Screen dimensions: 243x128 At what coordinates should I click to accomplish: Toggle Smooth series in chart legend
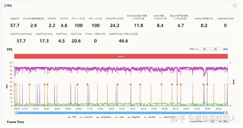coord(86,117)
